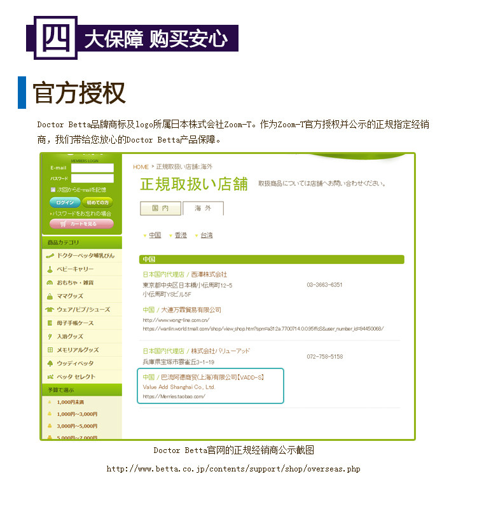The image size is (477, 509).
Task: Click 巴流阿德商贸(上海)有限公司 heading
Action: click(204, 377)
